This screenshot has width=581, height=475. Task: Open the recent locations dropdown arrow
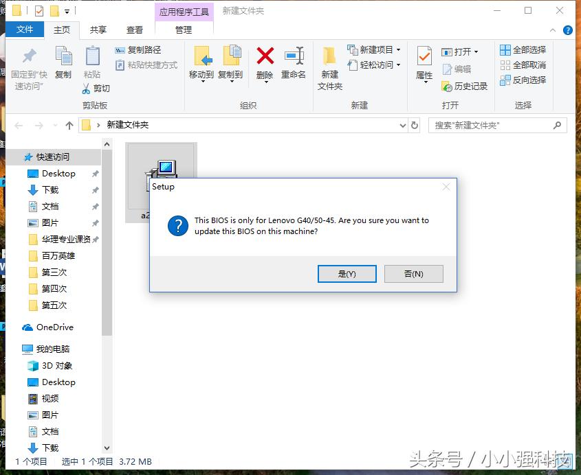[x=55, y=126]
